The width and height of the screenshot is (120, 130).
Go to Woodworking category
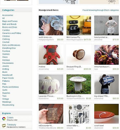8,105
